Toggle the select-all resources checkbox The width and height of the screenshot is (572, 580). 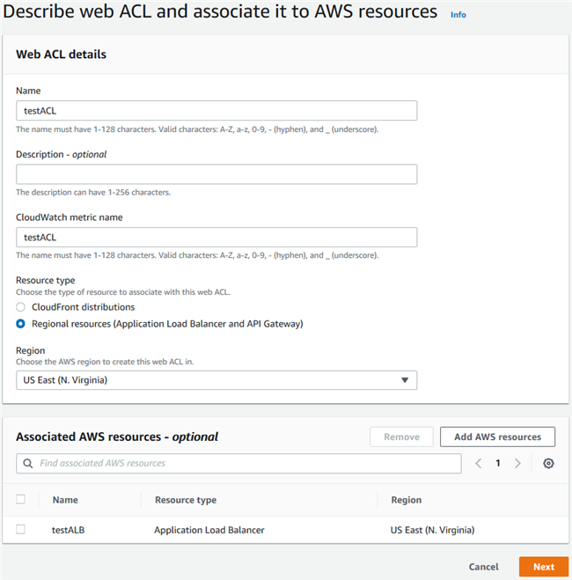(21, 500)
